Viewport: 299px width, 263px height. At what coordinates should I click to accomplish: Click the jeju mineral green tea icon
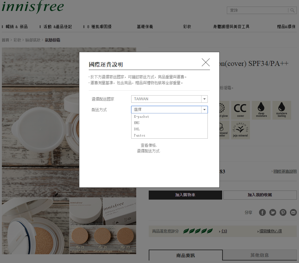coord(241,130)
